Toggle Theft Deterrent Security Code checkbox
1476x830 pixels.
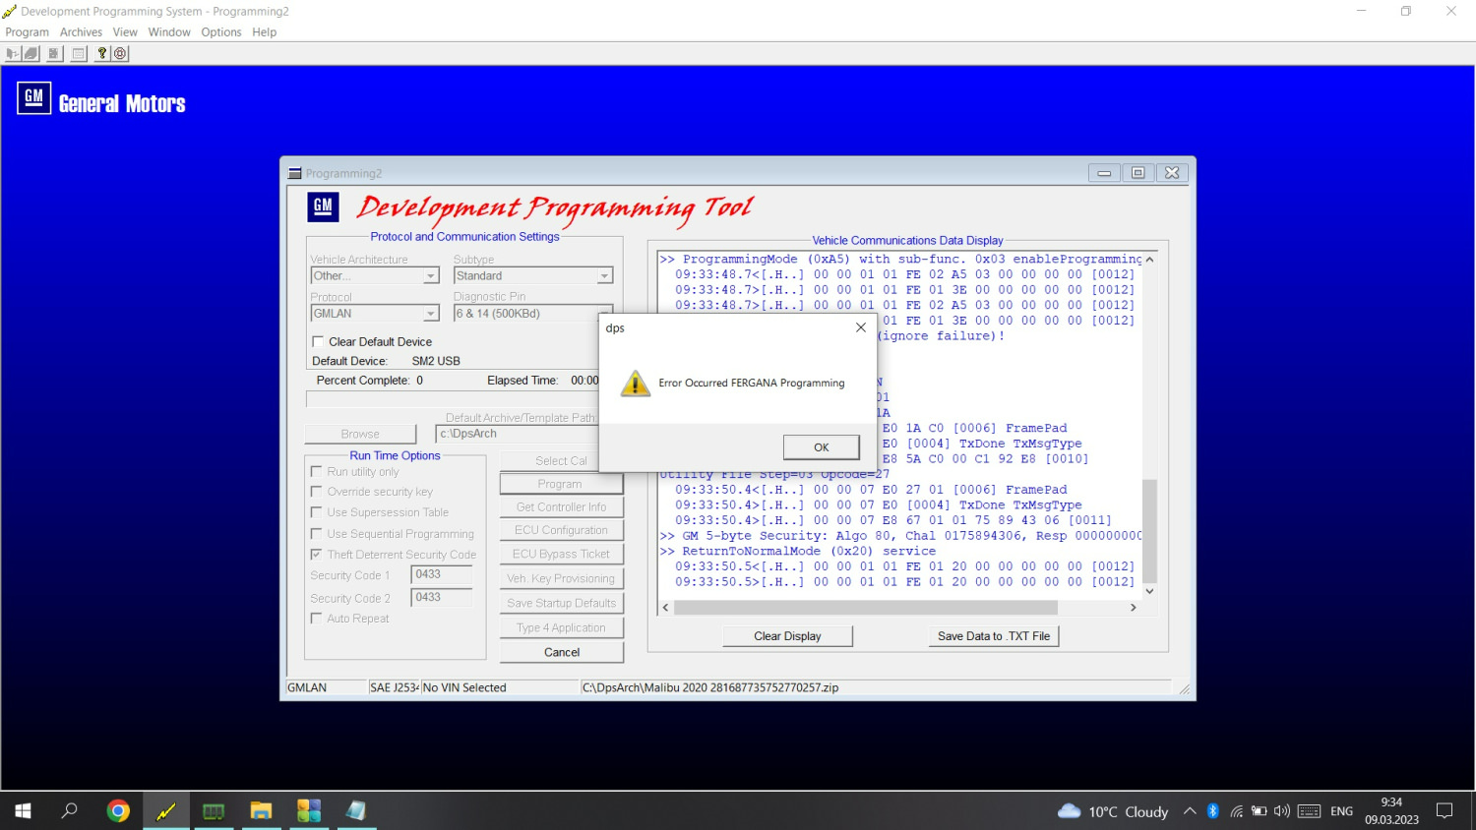tap(317, 555)
